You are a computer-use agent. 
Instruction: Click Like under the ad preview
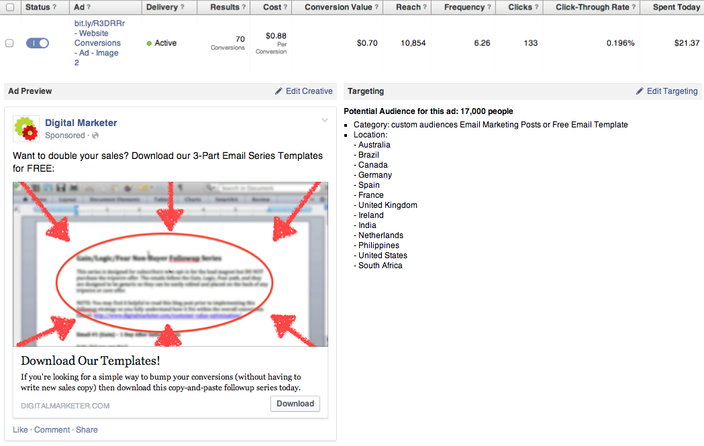20,430
